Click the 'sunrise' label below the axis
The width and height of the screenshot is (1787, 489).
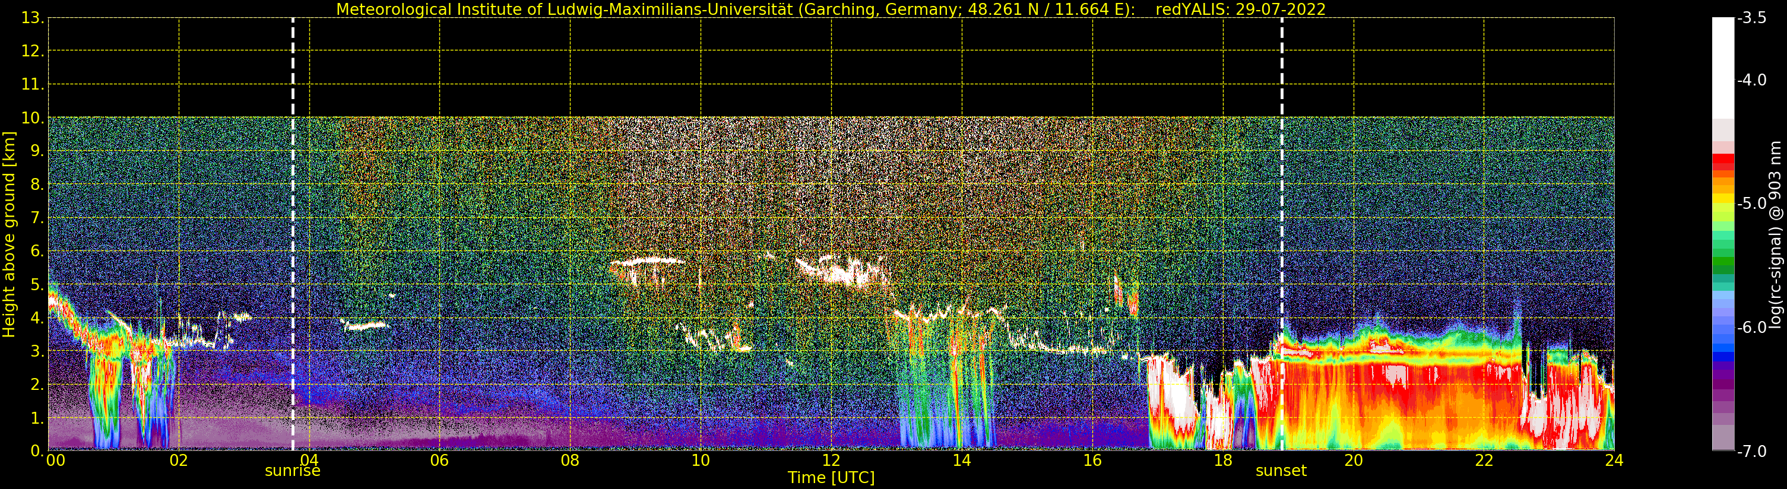click(x=293, y=471)
